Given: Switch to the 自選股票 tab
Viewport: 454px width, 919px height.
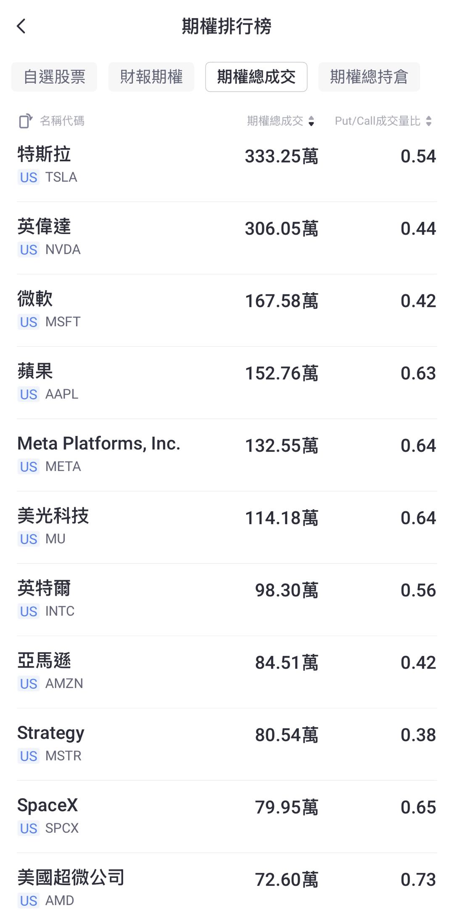Looking at the screenshot, I should pyautogui.click(x=54, y=77).
